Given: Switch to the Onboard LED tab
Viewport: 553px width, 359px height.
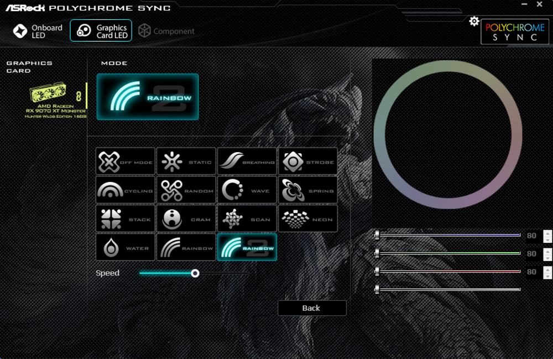Looking at the screenshot, I should 38,32.
